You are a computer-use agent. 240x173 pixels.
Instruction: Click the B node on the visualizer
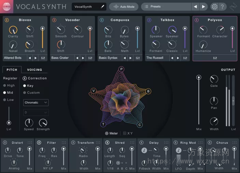point(148,91)
